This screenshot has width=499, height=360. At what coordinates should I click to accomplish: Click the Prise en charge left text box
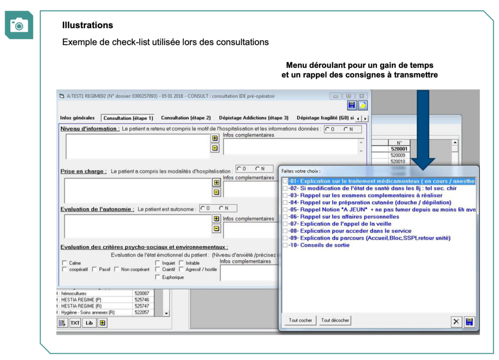coord(137,190)
